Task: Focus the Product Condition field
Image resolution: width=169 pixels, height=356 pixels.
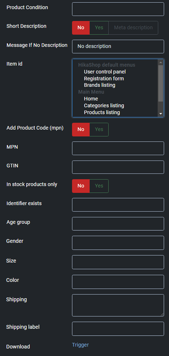Action: pos(118,9)
